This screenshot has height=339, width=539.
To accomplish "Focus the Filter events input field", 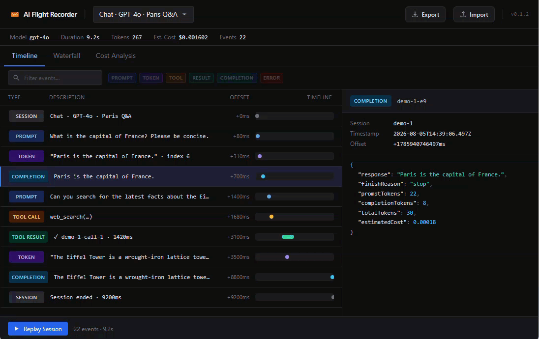I will [55, 78].
